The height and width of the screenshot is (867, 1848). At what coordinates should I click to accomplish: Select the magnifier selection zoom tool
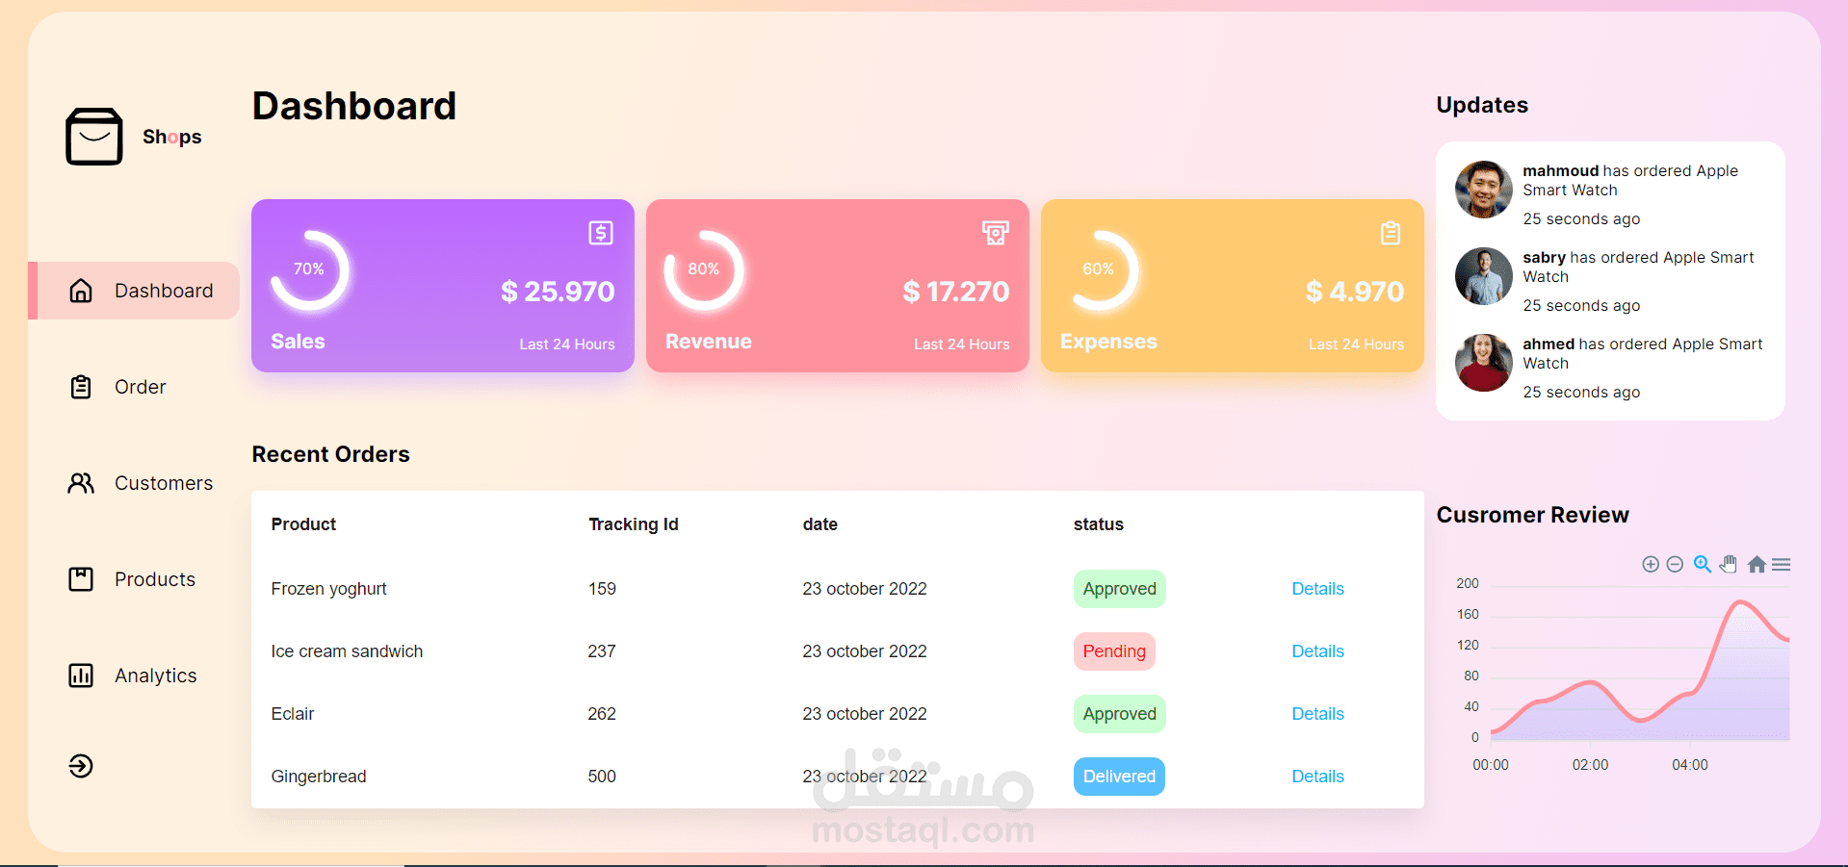coord(1703,565)
